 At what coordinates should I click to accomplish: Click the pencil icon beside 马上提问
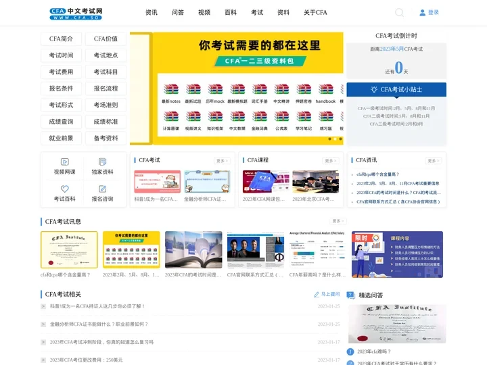tap(317, 294)
